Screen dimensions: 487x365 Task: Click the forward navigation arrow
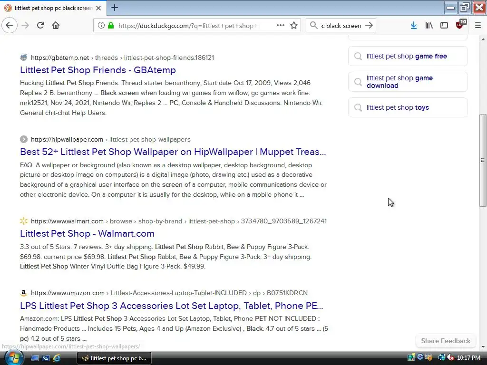pos(25,25)
